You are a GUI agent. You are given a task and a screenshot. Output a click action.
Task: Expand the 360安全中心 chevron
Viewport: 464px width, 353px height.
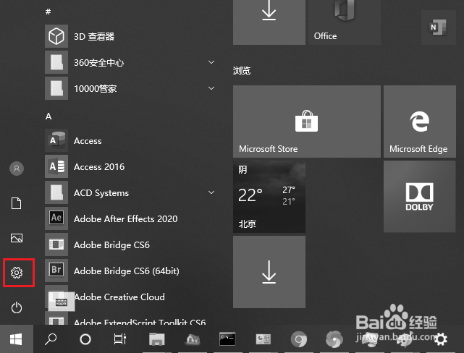click(x=211, y=62)
